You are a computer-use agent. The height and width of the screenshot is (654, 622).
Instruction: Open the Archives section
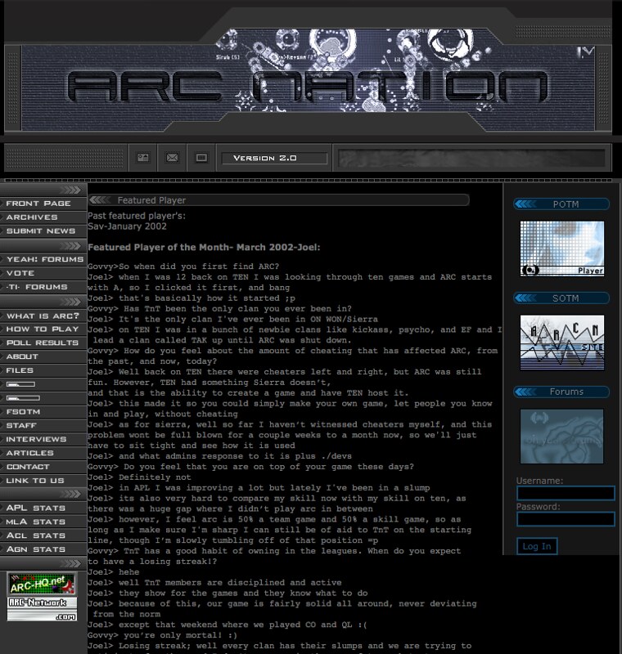pos(33,217)
